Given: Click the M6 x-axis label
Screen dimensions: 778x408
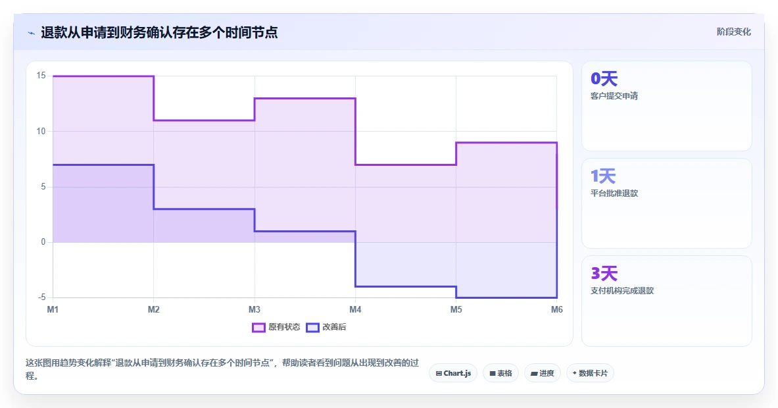Looking at the screenshot, I should point(557,310).
